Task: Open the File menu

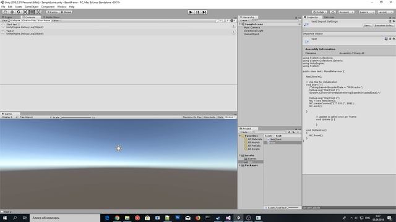Action: (3, 7)
